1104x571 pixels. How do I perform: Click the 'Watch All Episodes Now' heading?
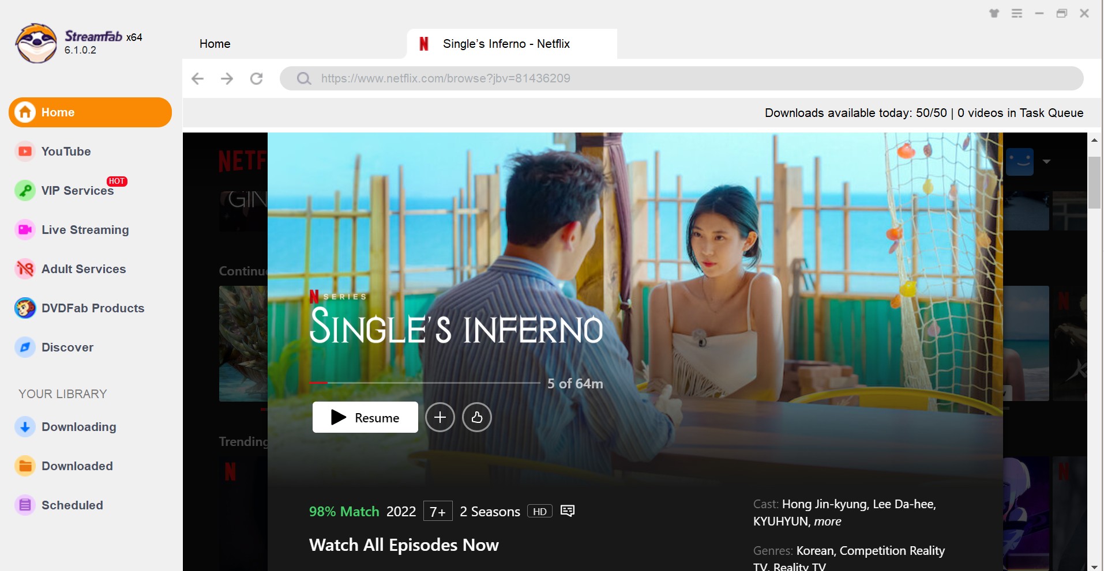click(404, 545)
